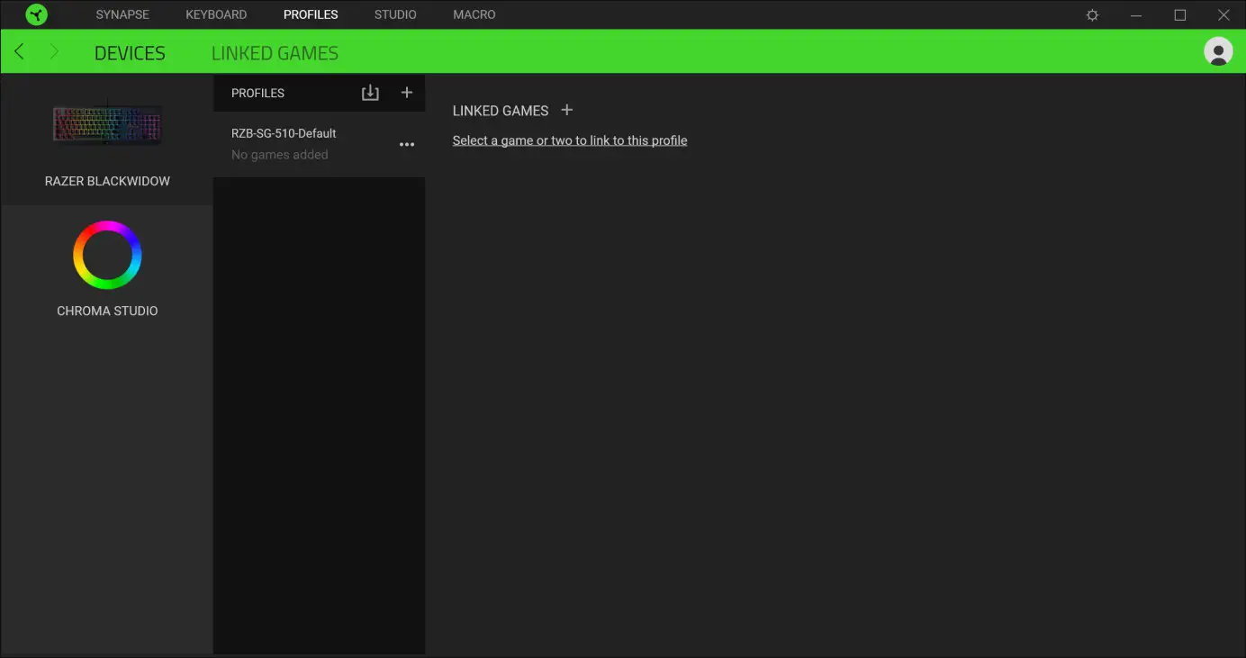Select the RZB-SG-510-Default profile
The height and width of the screenshot is (658, 1246).
(x=284, y=132)
